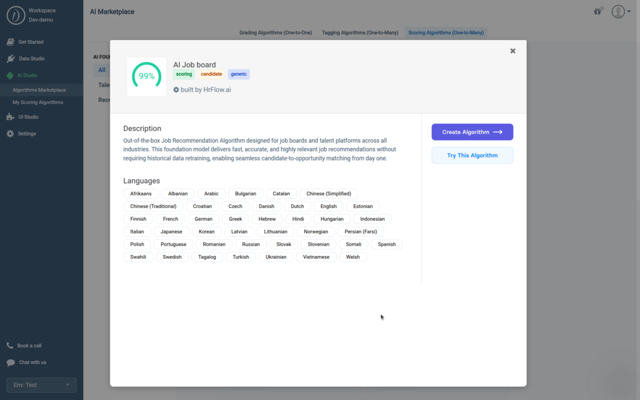This screenshot has width=640, height=400.
Task: Switch to Grading Algorithms (One-to-One) tab
Action: point(275,33)
